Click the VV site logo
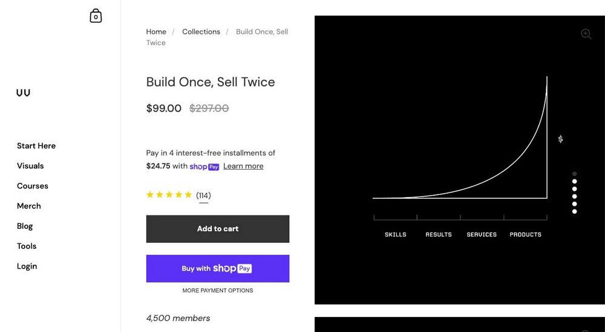605x332 pixels. [x=24, y=93]
